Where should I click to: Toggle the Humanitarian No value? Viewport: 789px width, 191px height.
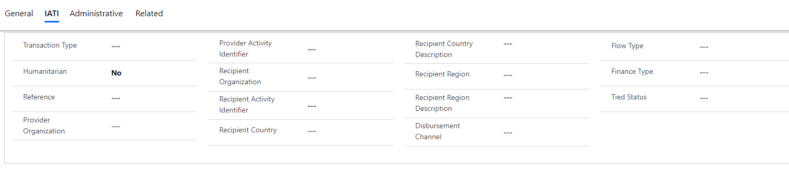(x=116, y=73)
